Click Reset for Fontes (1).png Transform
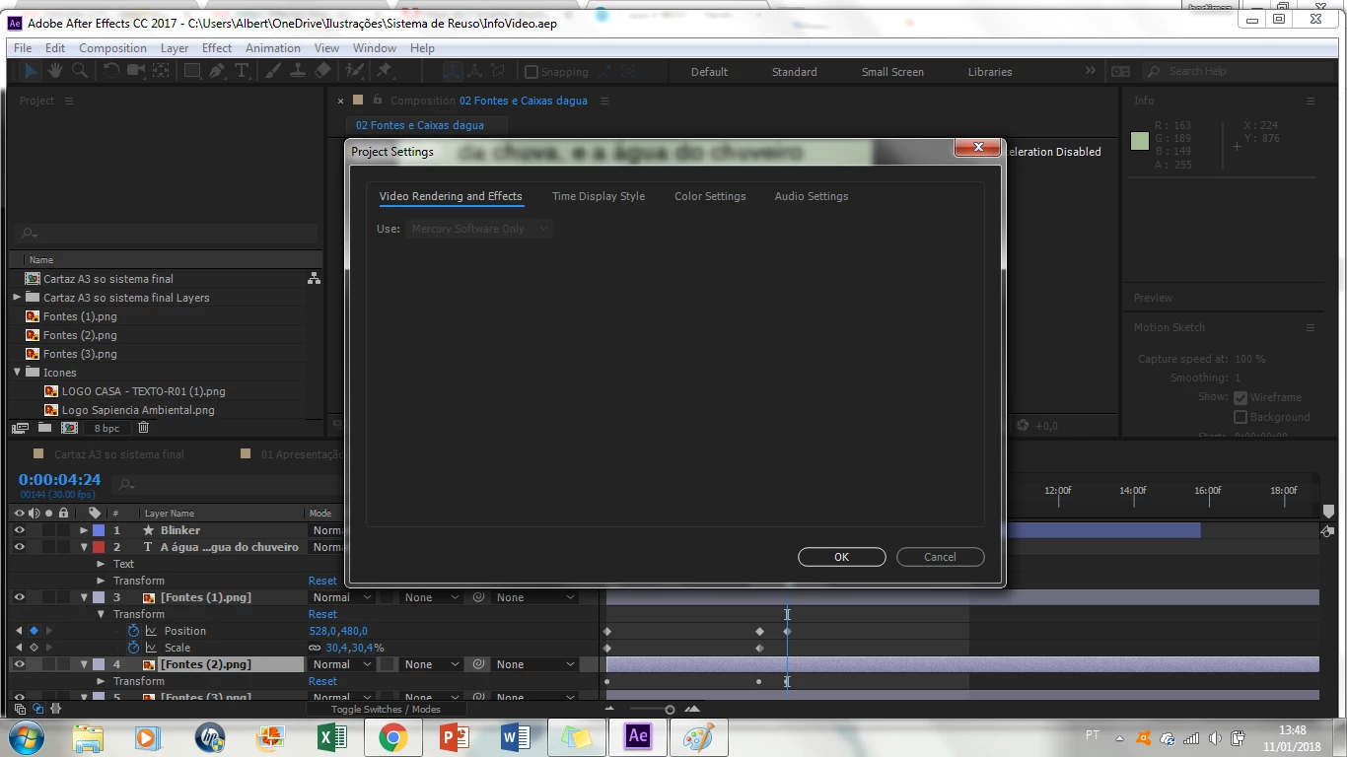1347x757 pixels. click(322, 614)
